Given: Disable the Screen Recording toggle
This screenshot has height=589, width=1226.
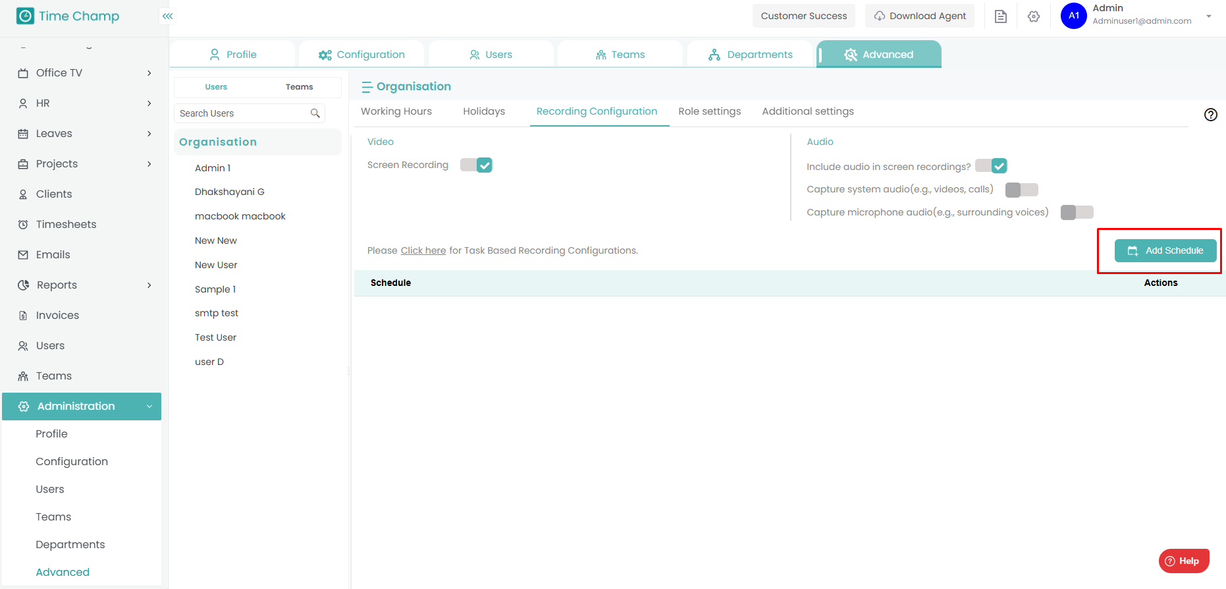Looking at the screenshot, I should coord(476,165).
